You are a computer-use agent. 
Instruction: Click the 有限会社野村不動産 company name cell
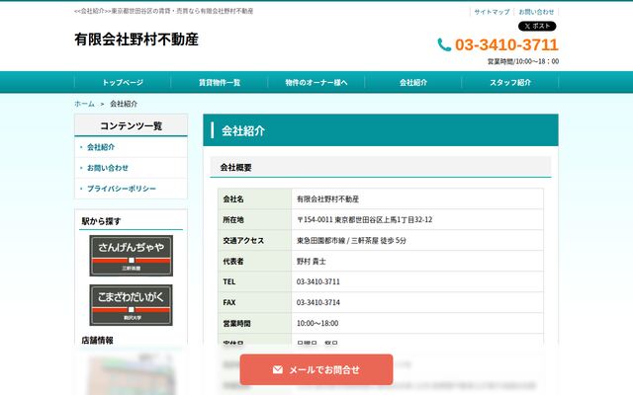pos(417,199)
